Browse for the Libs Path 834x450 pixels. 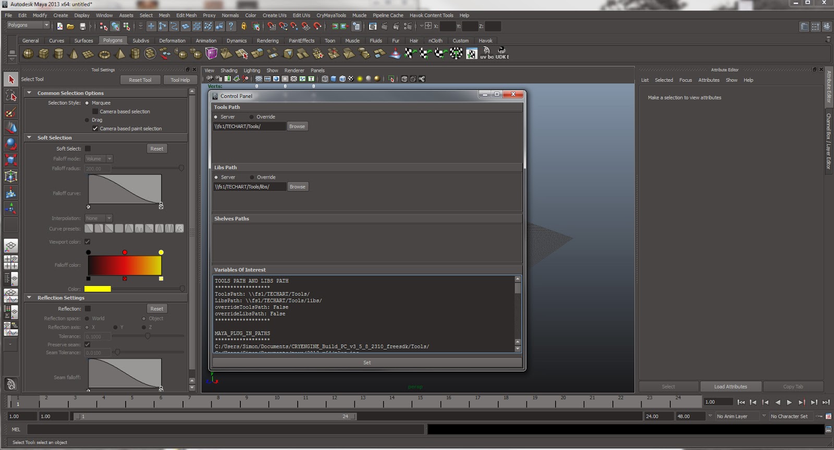click(298, 187)
